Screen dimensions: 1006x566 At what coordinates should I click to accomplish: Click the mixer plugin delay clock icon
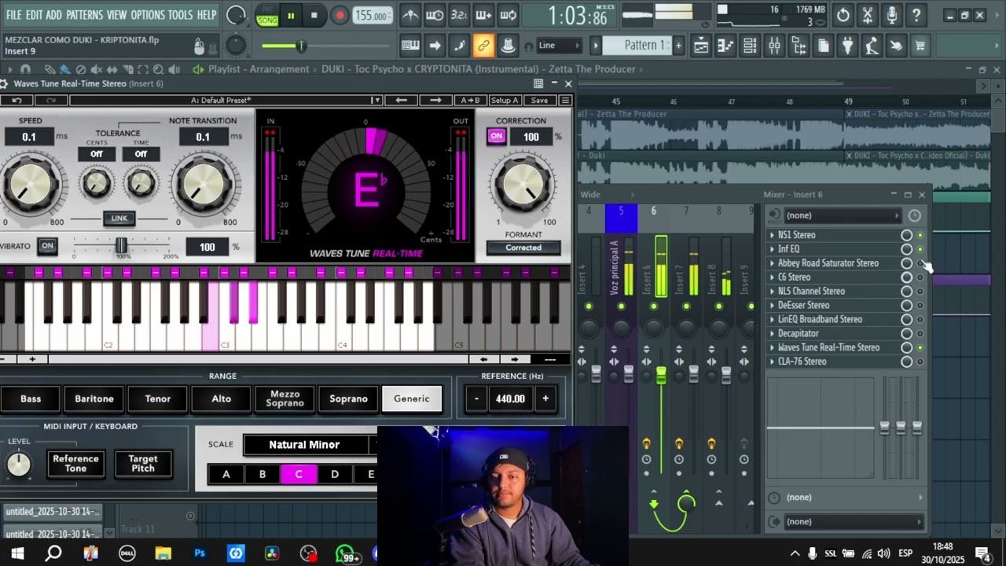914,215
